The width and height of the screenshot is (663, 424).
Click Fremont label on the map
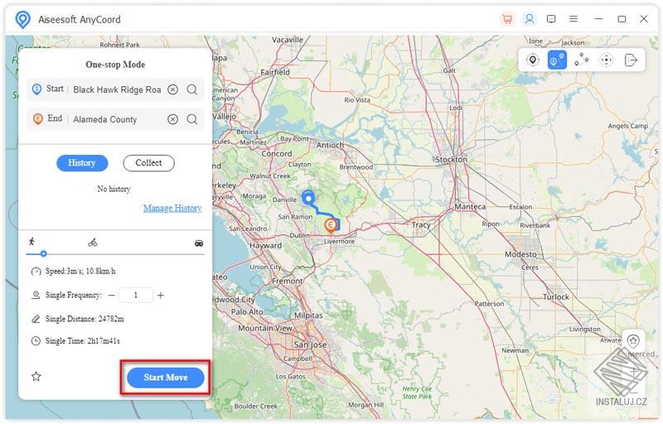coord(288,281)
